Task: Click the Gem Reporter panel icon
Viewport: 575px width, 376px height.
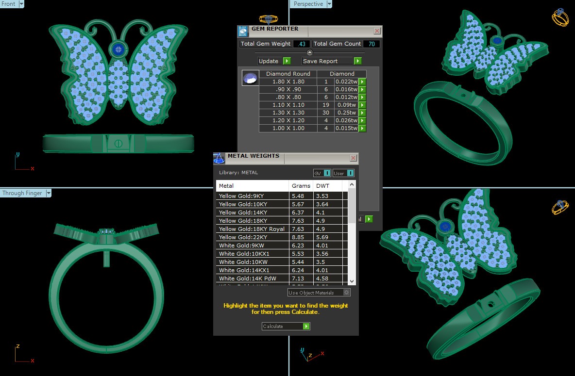Action: 243,32
